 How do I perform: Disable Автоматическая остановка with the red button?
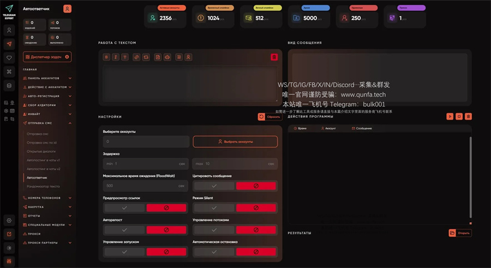[256, 252]
